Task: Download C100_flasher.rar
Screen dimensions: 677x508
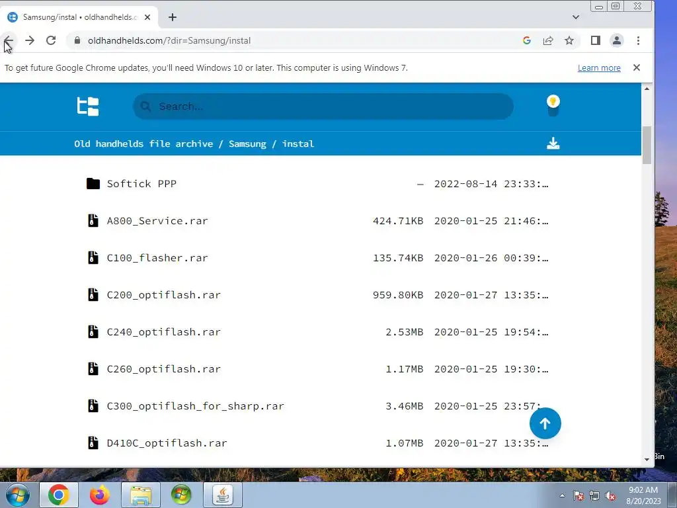Action: pyautogui.click(x=157, y=258)
